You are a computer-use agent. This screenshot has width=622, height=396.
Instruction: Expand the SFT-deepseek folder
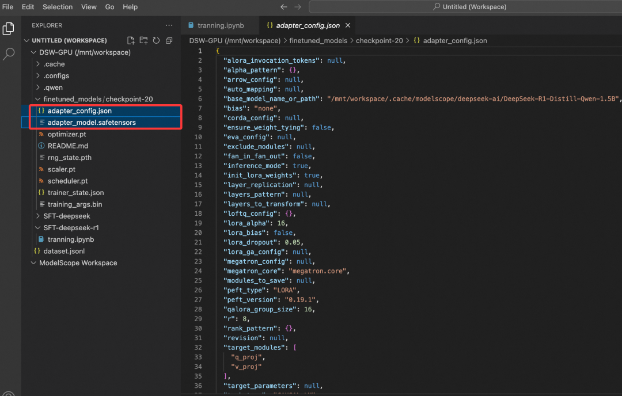(37, 216)
